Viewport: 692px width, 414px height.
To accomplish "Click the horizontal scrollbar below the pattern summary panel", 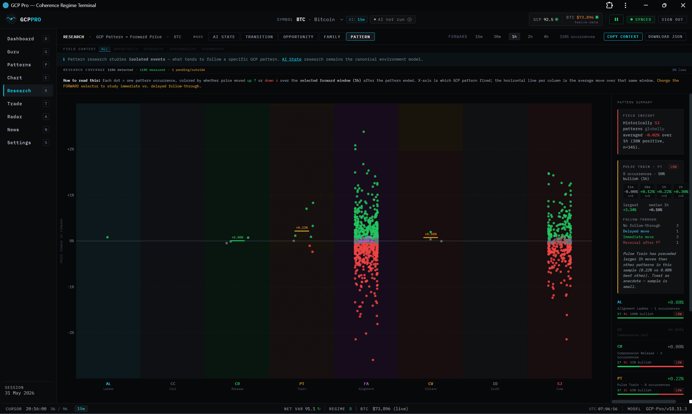I will [x=644, y=402].
